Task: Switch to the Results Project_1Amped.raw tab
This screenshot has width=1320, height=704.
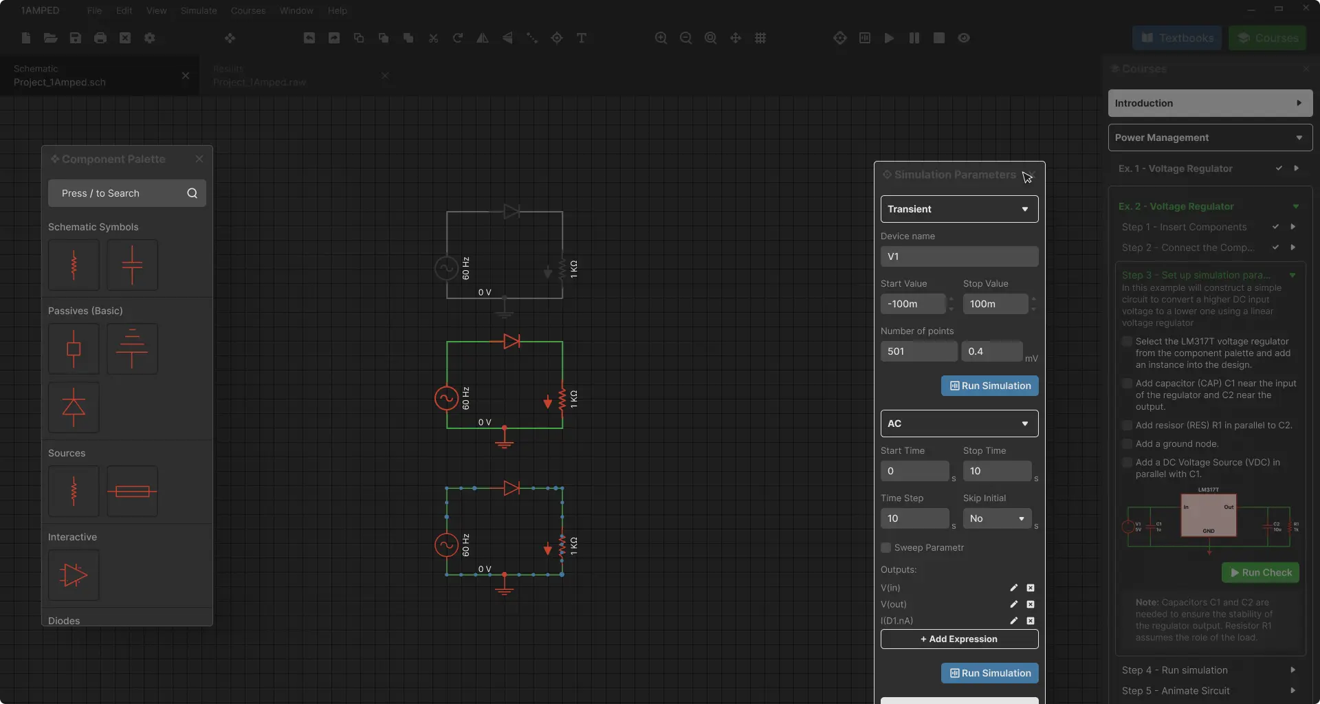Action: [299, 76]
